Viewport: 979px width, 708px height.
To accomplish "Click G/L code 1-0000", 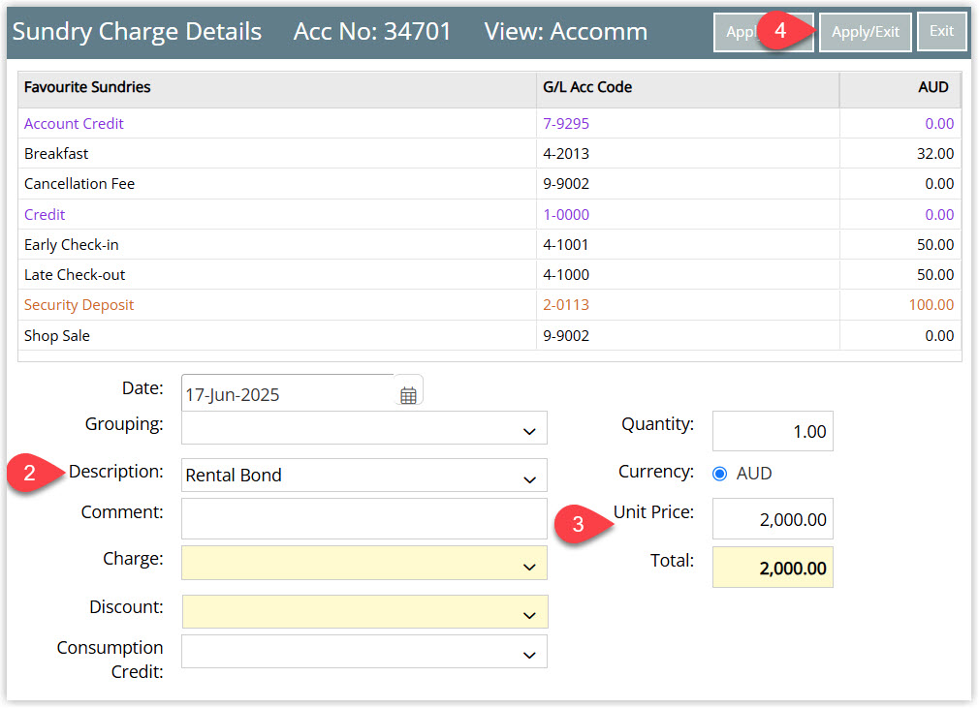I will [566, 215].
